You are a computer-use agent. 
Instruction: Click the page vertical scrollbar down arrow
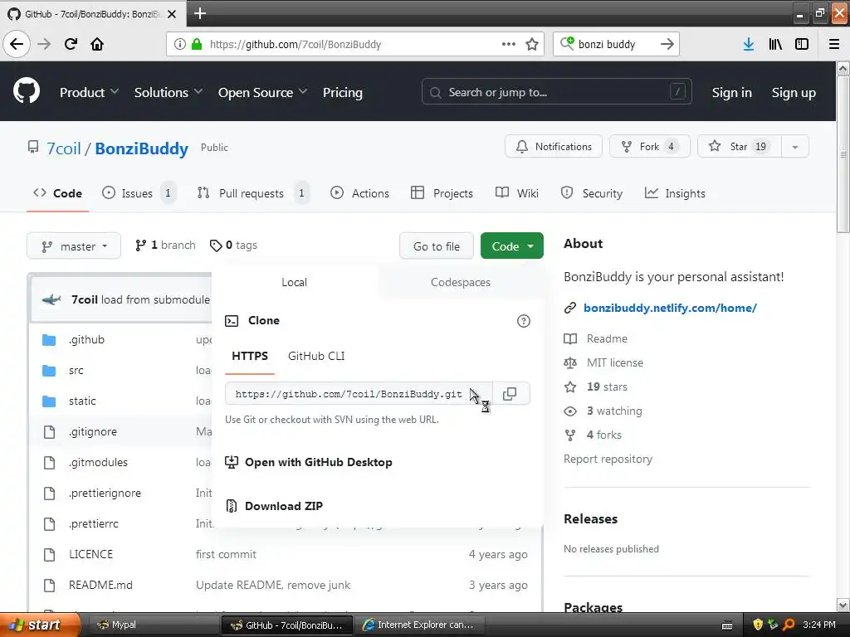(843, 605)
